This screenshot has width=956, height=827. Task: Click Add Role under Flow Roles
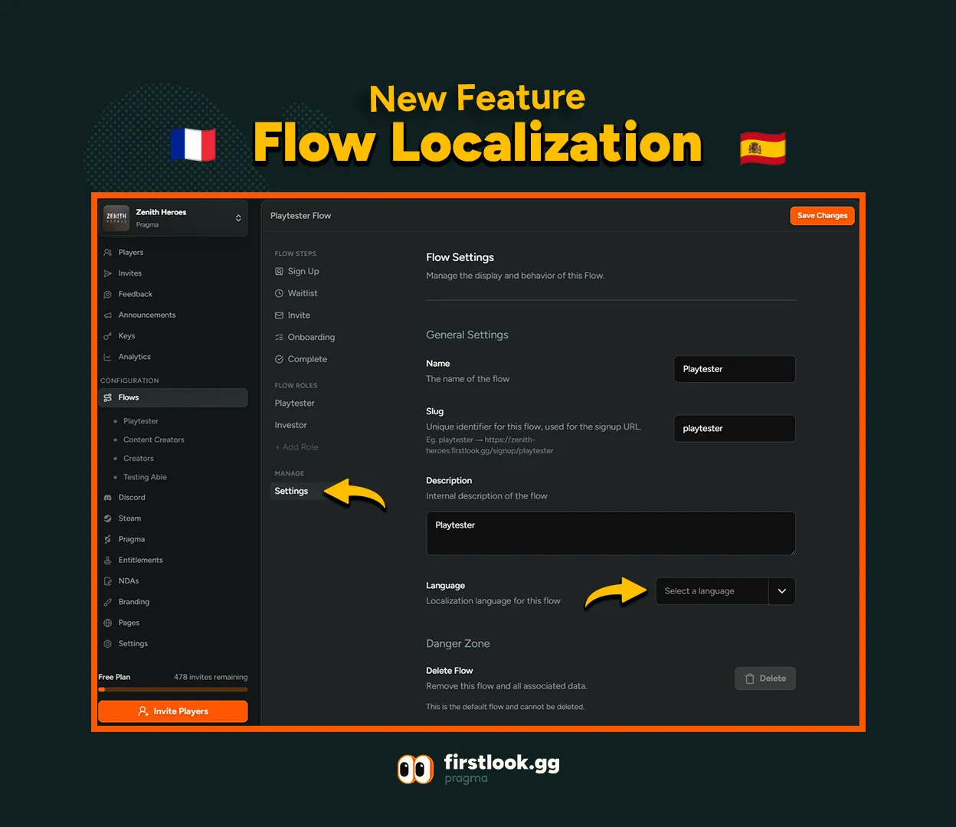[x=296, y=446]
